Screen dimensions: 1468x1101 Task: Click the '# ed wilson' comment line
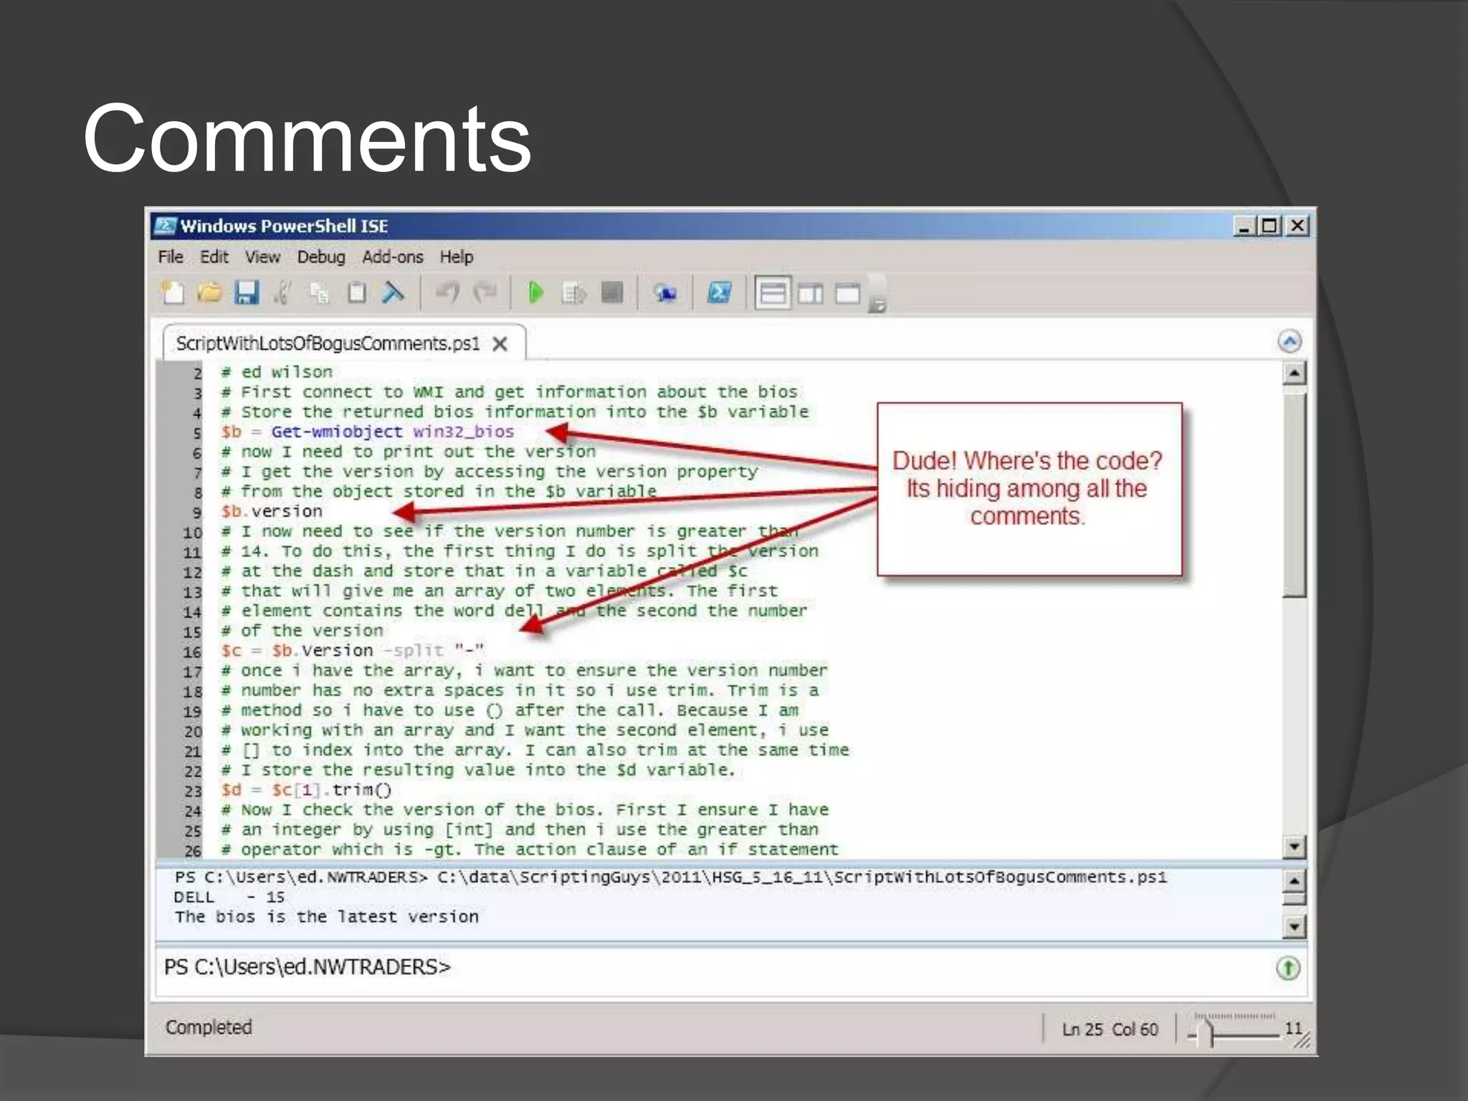pos(277,372)
